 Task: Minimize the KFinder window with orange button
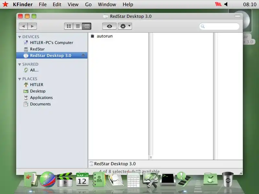[x=27, y=16]
